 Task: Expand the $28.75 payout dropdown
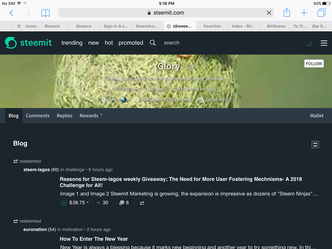click(x=79, y=203)
